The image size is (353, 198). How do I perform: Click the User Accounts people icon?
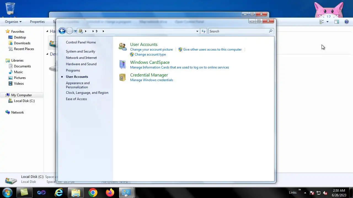tap(123, 46)
